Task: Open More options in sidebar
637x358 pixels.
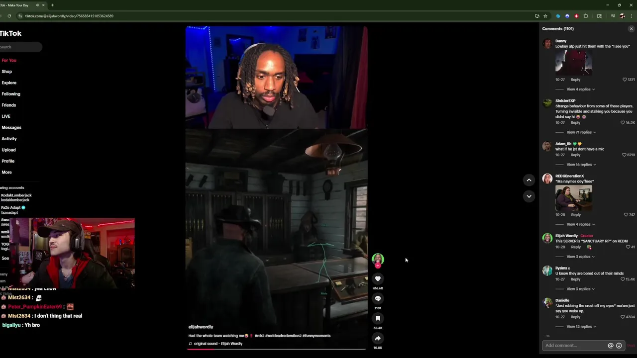Action: point(6,173)
